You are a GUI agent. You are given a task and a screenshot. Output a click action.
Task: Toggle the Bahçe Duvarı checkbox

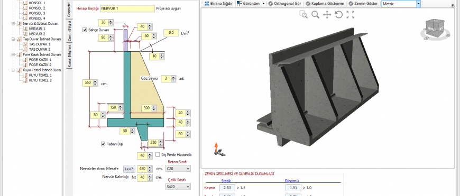85,30
